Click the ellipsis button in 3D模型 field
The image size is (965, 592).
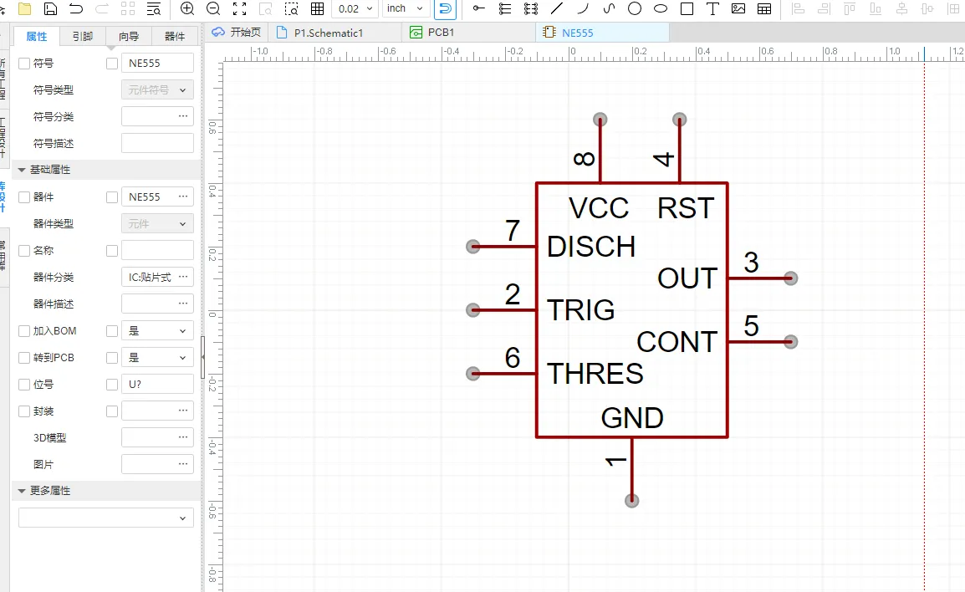[183, 437]
